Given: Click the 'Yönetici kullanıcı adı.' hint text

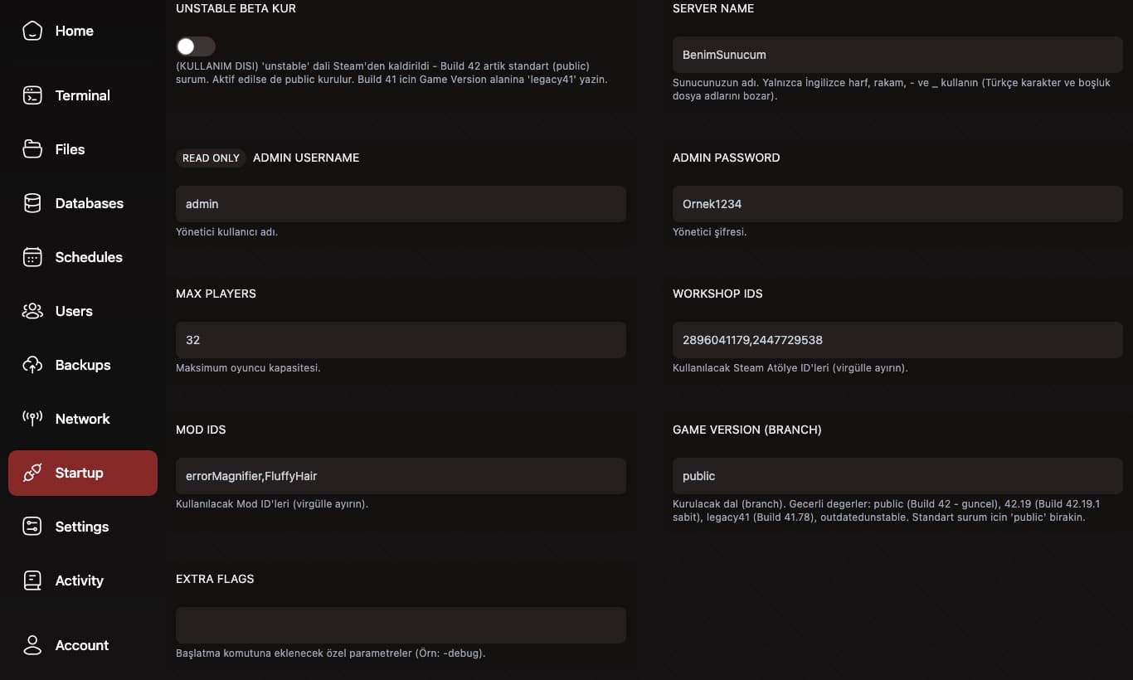Looking at the screenshot, I should [x=226, y=232].
